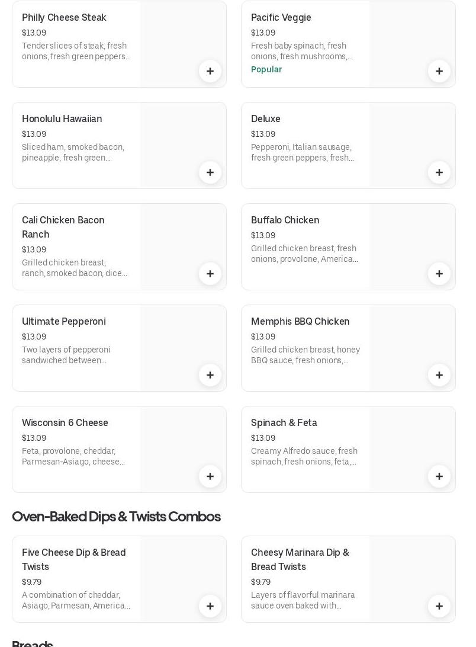This screenshot has height=647, width=476.
Task: Tap plus icon for Ultimate Pepperoni
Action: point(210,375)
